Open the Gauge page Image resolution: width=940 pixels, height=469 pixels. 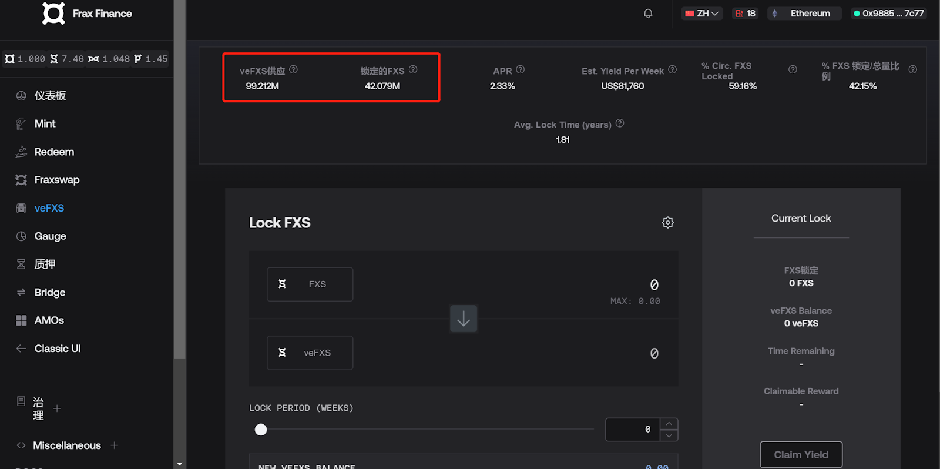point(50,236)
